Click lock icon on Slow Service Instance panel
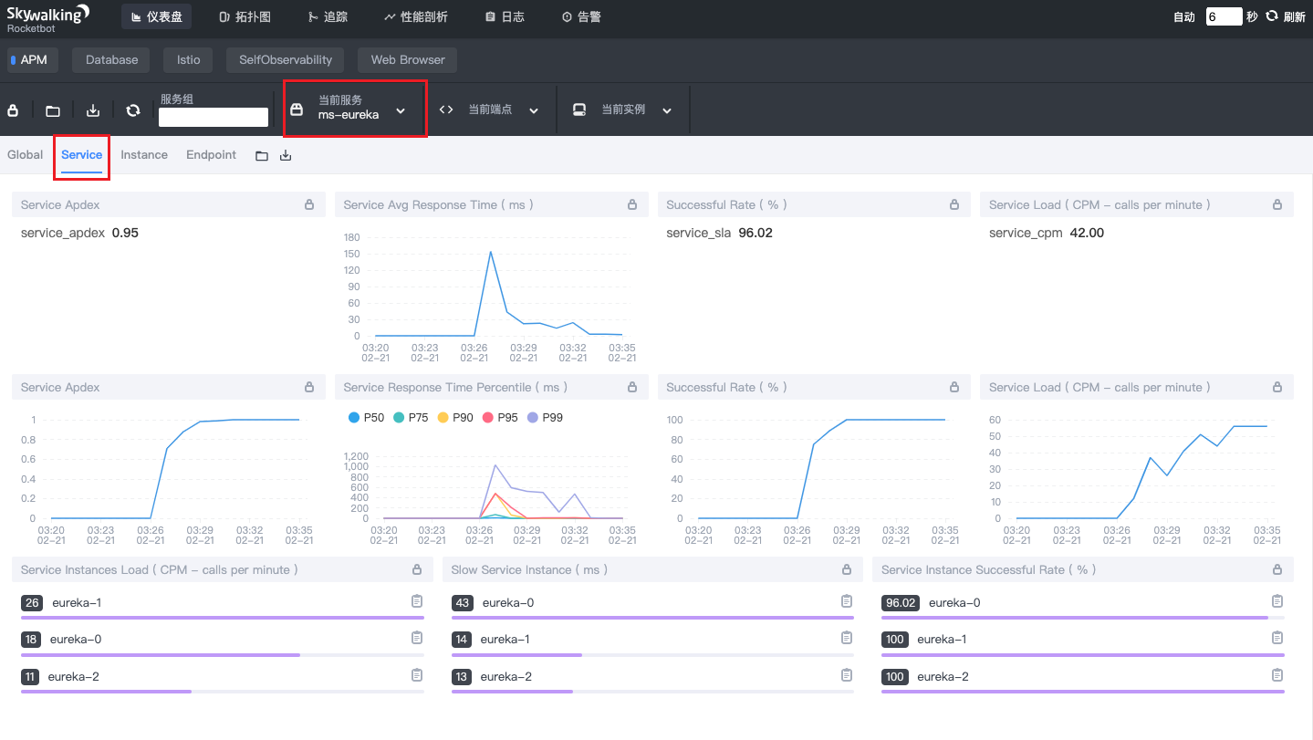This screenshot has width=1313, height=740. point(847,570)
